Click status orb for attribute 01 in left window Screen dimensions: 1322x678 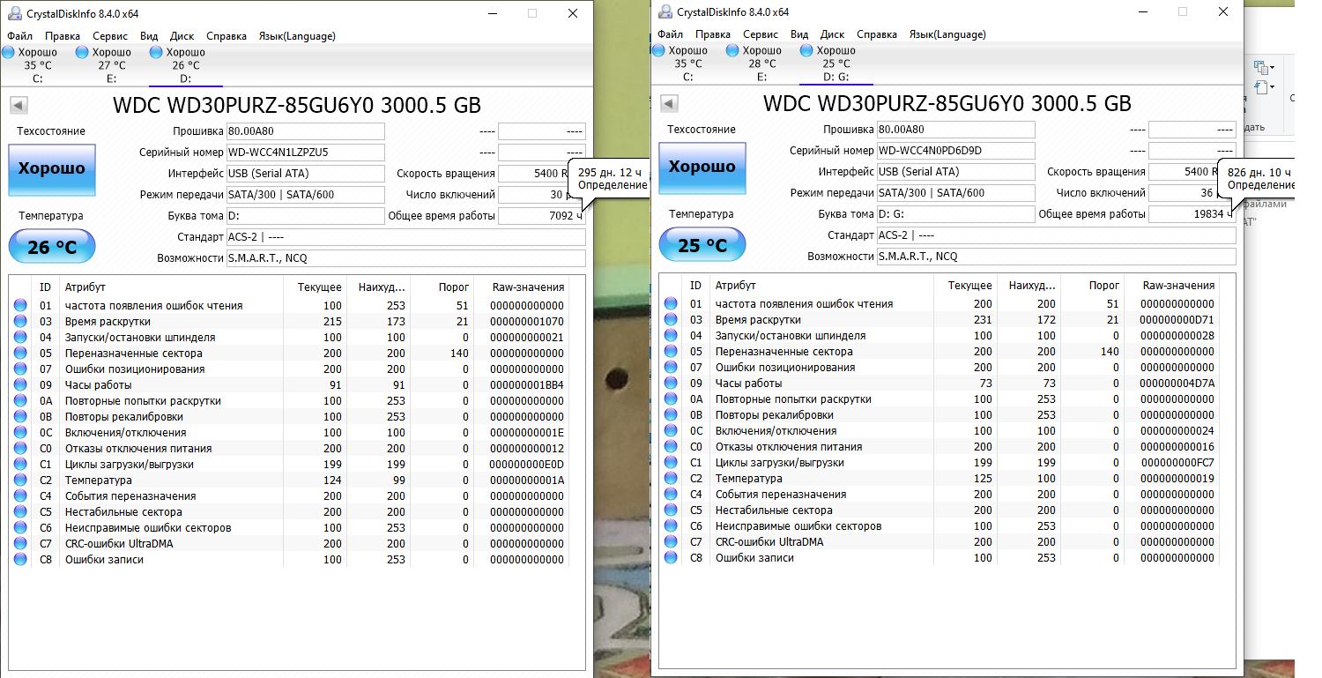[20, 306]
